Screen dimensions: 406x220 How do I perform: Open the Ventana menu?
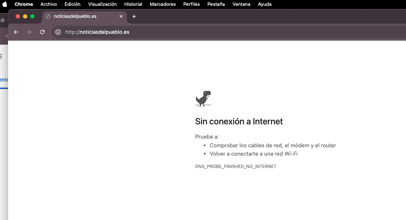coord(241,4)
